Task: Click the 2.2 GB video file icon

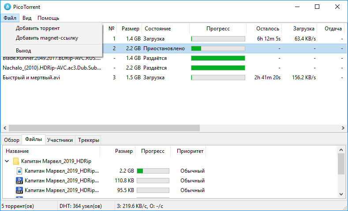Action: pos(19,171)
